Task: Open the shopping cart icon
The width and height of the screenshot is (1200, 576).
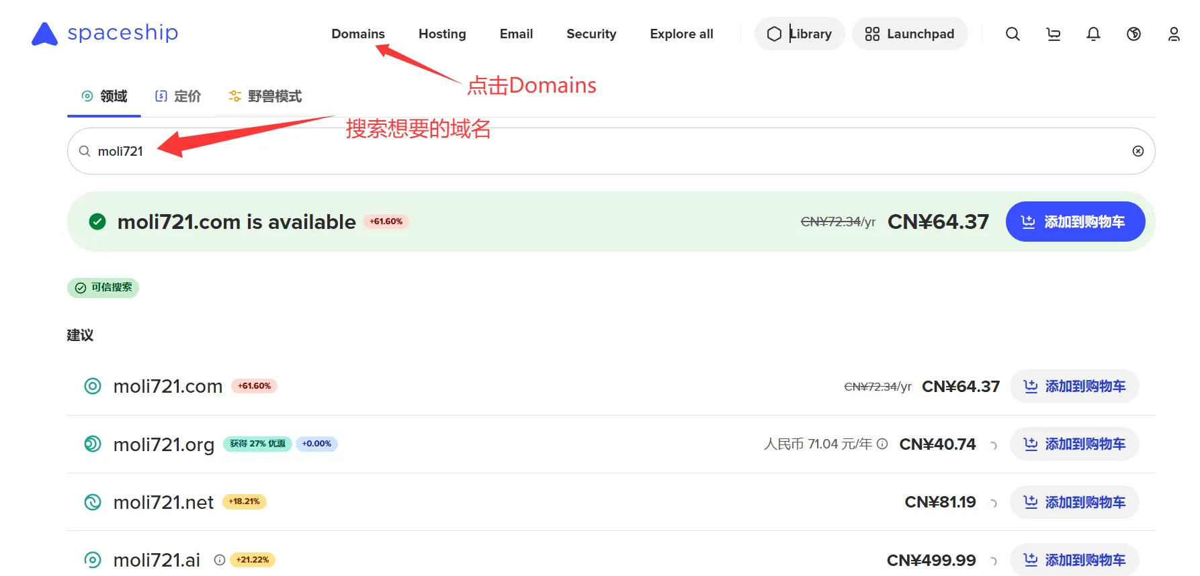Action: pos(1053,34)
